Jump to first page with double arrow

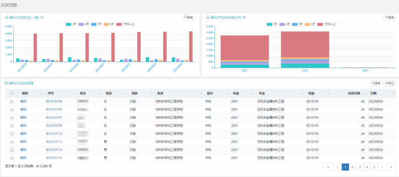(x=328, y=167)
